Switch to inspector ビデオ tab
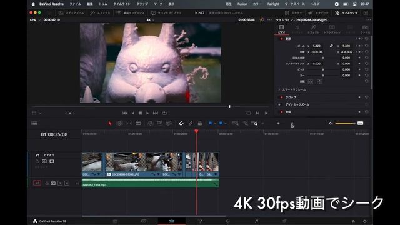Image resolution: width=400 pixels, height=225 pixels. pyautogui.click(x=281, y=29)
